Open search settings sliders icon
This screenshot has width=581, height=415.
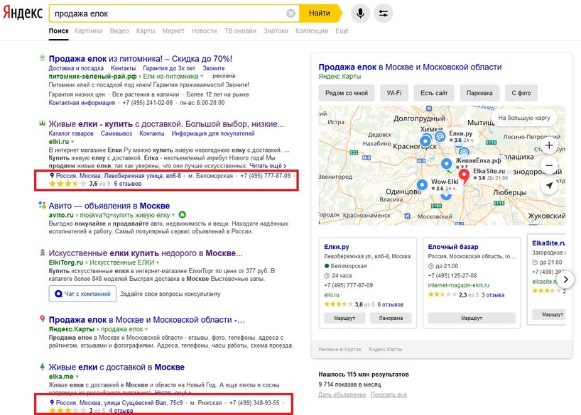coord(383,13)
